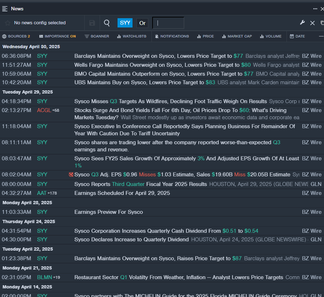Star the news config as favorite
Screen dimensions: 324x297
(x=8, y=23)
